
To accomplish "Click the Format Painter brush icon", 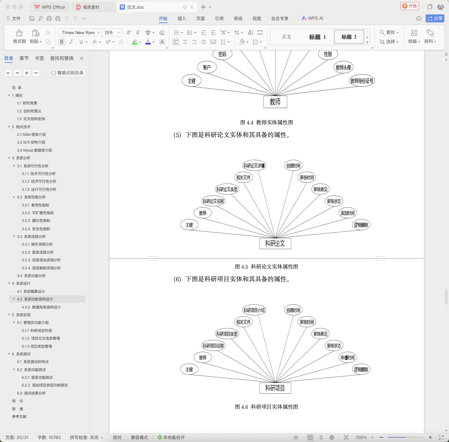I will click(x=19, y=33).
